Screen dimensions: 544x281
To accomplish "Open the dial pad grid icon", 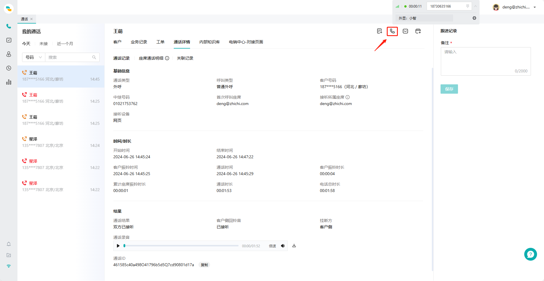I will (468, 6).
